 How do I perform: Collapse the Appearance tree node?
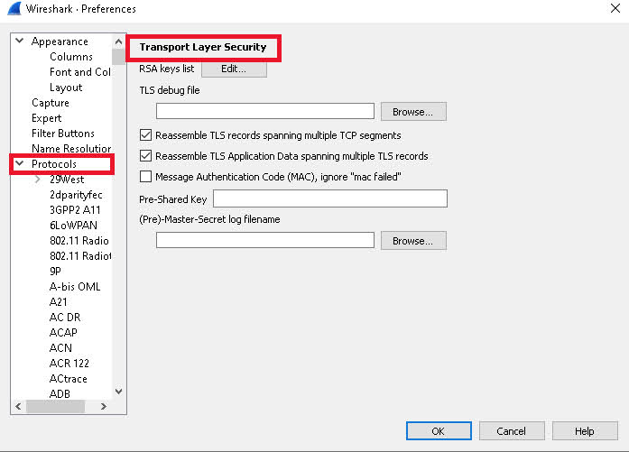[x=19, y=41]
